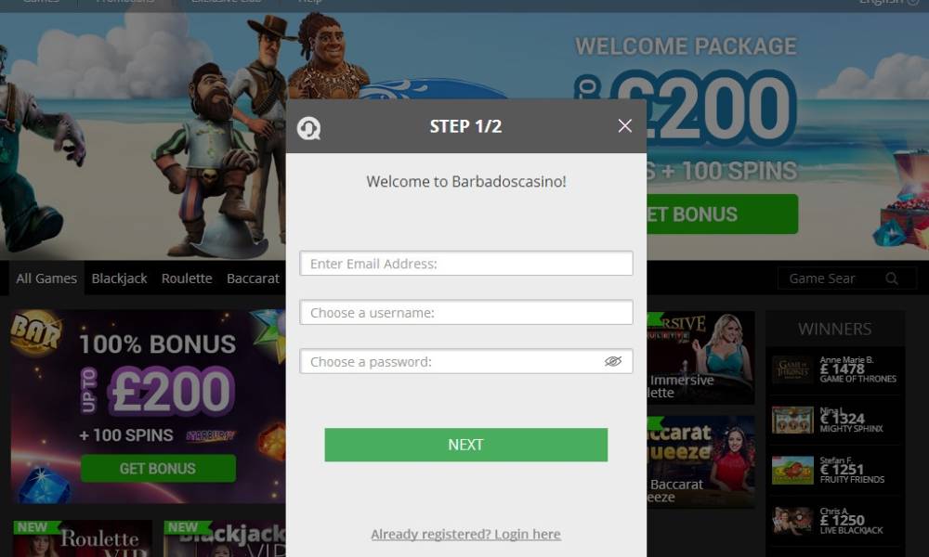Close the Step 1/2 registration dialog
929x557 pixels.
[x=624, y=125]
